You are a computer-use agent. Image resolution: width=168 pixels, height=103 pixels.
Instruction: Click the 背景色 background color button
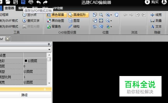pos(54,26)
